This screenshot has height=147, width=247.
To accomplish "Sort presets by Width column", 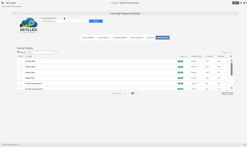I will (209, 57).
